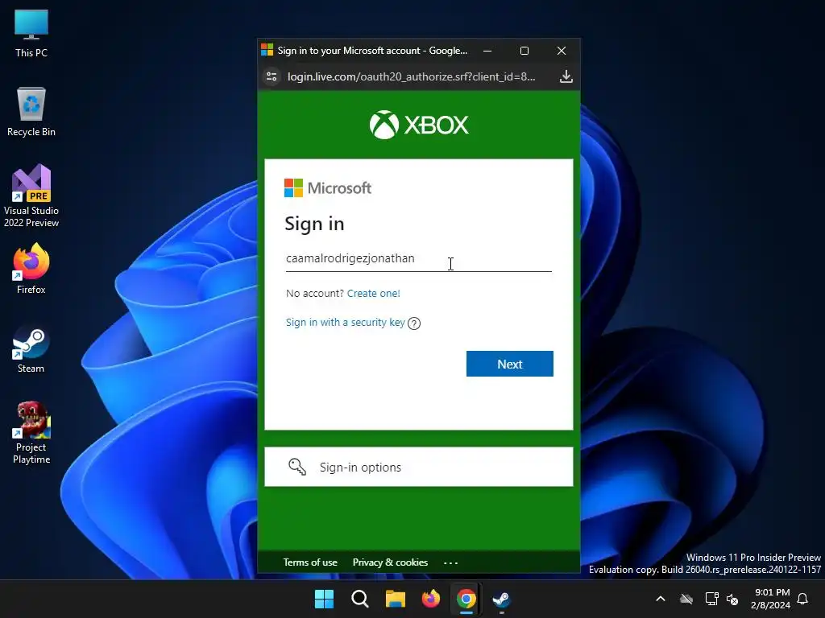Open File Explorer from taskbar
825x618 pixels.
[x=395, y=599]
